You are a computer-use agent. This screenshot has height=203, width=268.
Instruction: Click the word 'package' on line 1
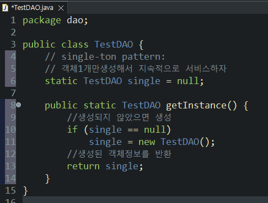42,20
